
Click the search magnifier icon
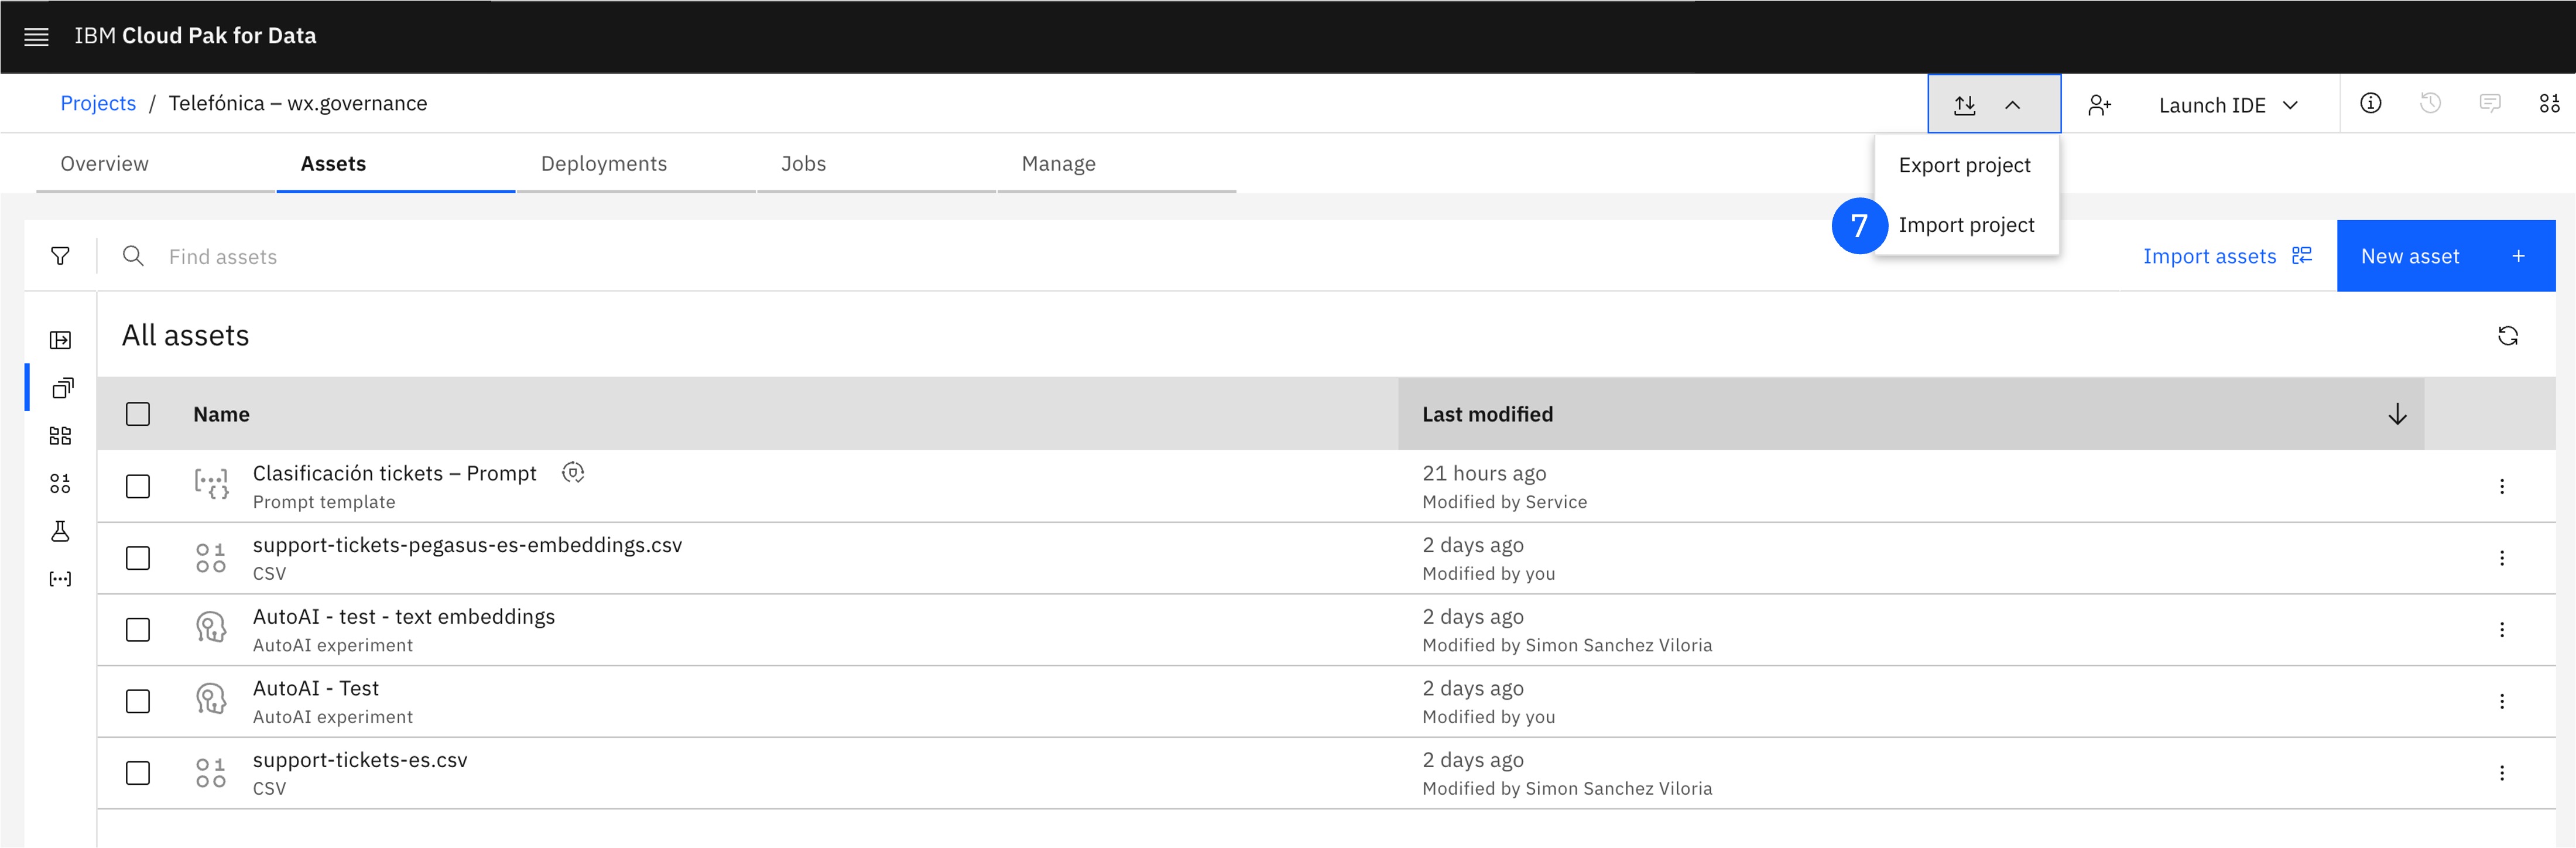coord(133,256)
